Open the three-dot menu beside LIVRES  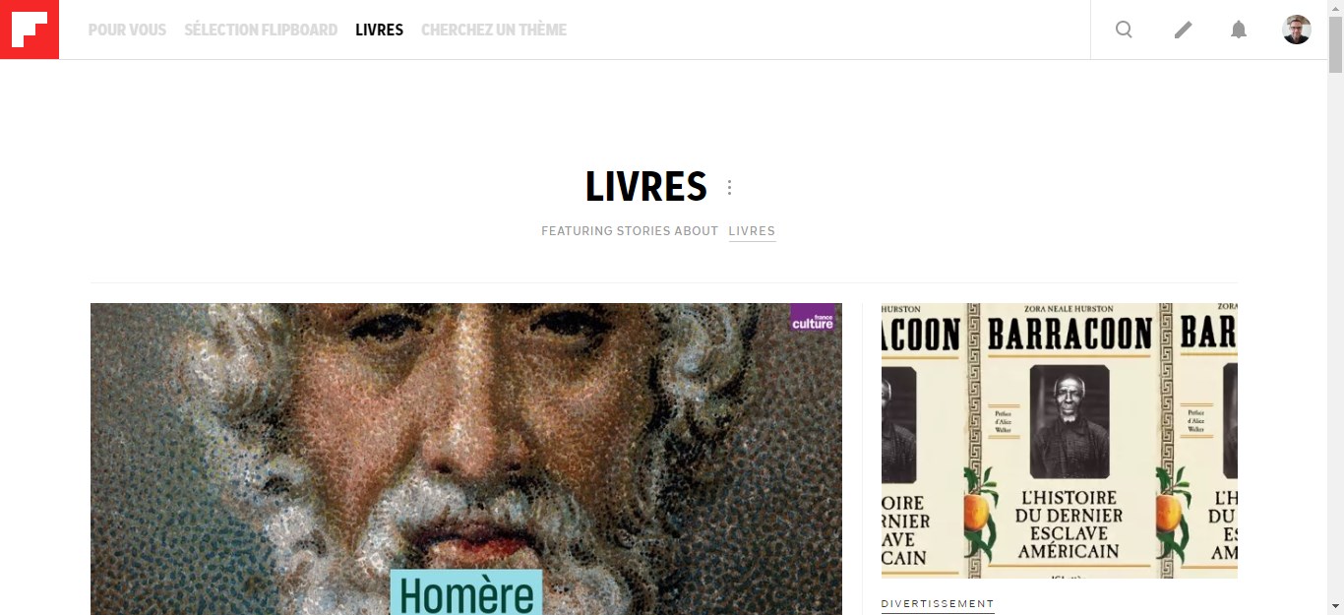(729, 187)
